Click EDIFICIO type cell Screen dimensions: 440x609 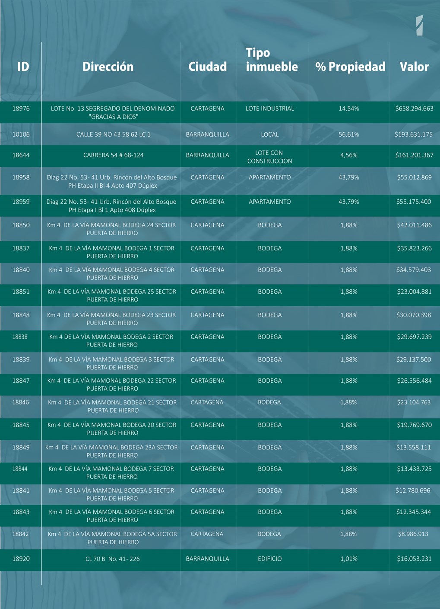point(270,559)
